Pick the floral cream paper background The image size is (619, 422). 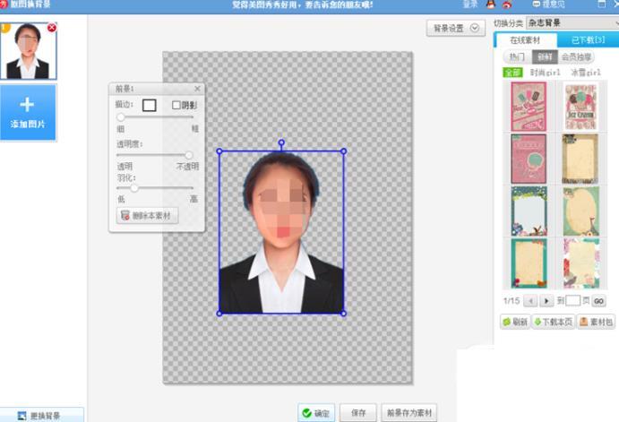coord(581,263)
